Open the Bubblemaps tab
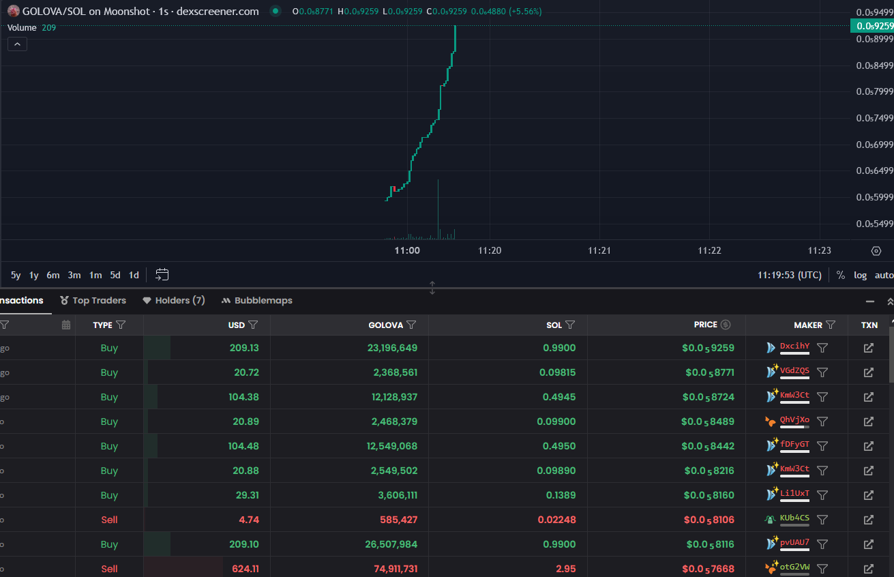The width and height of the screenshot is (894, 577). click(x=256, y=300)
